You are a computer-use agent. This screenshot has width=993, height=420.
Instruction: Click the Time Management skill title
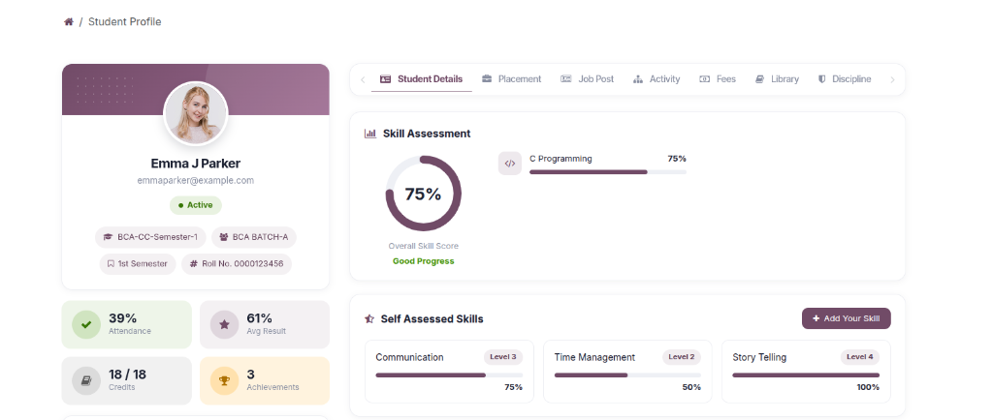[594, 357]
